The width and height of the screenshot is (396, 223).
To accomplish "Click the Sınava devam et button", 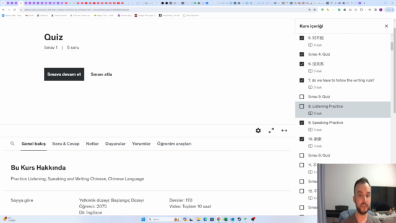I will [64, 74].
